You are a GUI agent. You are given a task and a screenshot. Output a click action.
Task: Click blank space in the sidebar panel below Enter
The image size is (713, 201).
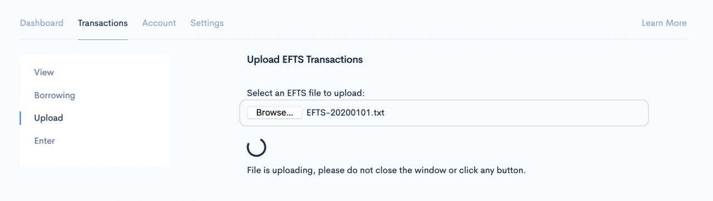[x=94, y=158]
